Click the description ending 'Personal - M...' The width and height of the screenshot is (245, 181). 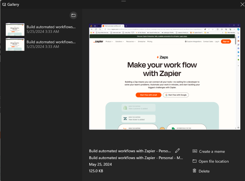click(x=136, y=158)
